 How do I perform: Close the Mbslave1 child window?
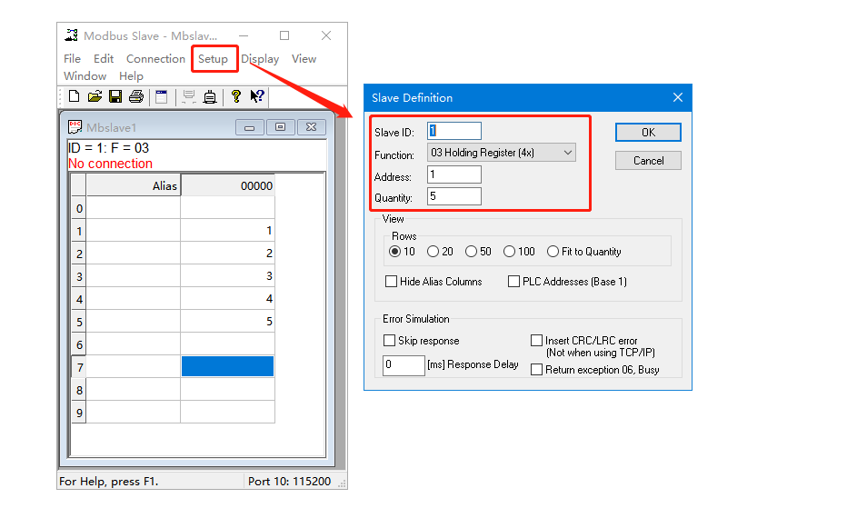(x=311, y=127)
